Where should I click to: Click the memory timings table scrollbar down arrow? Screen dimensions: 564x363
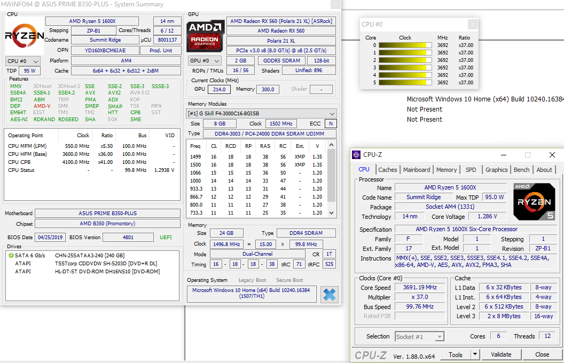coord(332,213)
